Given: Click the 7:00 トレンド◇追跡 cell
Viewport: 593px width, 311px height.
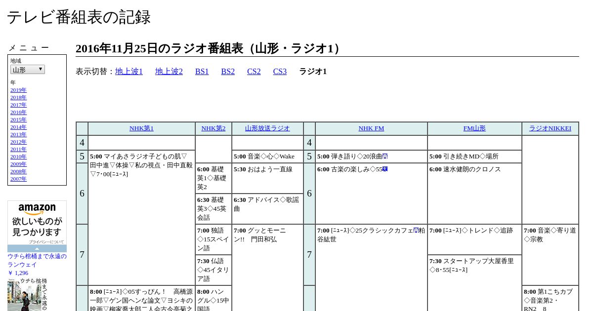Looking at the screenshot, I should click(x=474, y=239).
